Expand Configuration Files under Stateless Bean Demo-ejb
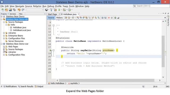170x95 pixels. click(x=4, y=39)
